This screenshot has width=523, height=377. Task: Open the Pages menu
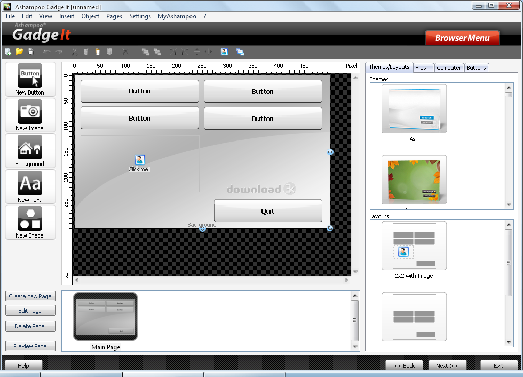point(114,16)
